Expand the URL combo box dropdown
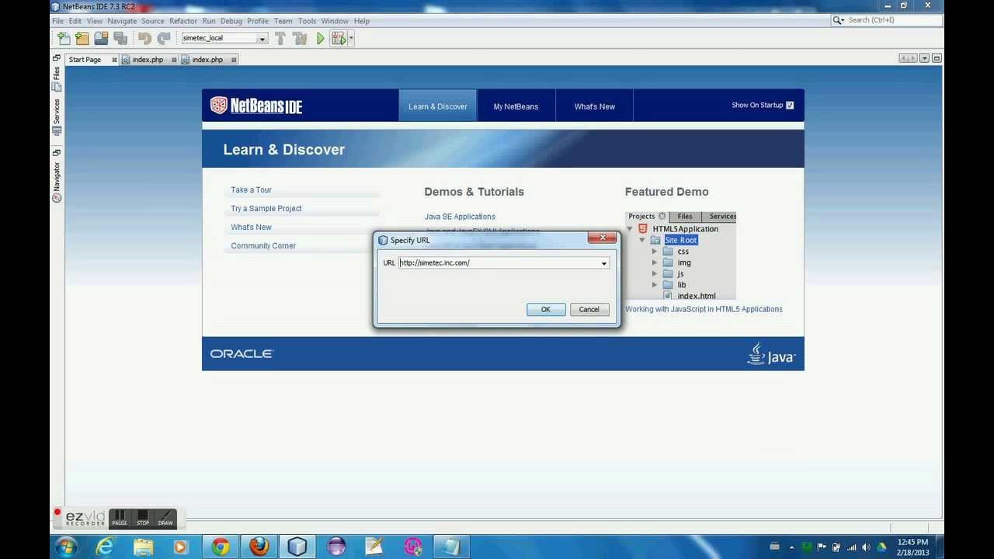Viewport: 994px width, 559px height. [603, 263]
